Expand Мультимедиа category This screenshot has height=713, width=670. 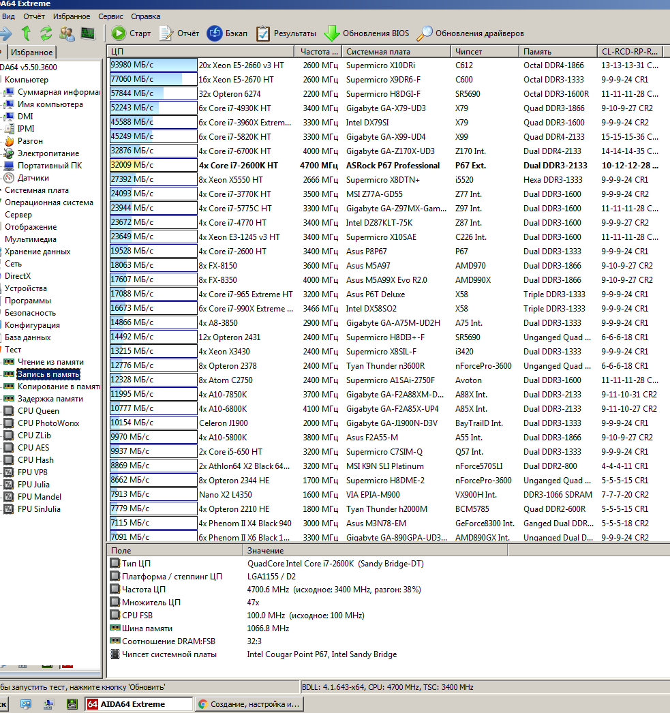[31, 239]
